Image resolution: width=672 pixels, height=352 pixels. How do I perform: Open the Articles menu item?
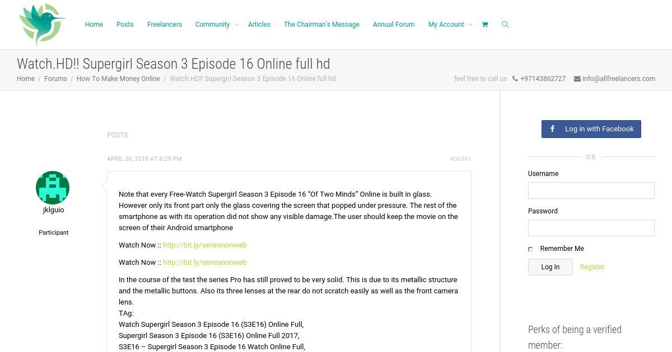[x=259, y=25]
